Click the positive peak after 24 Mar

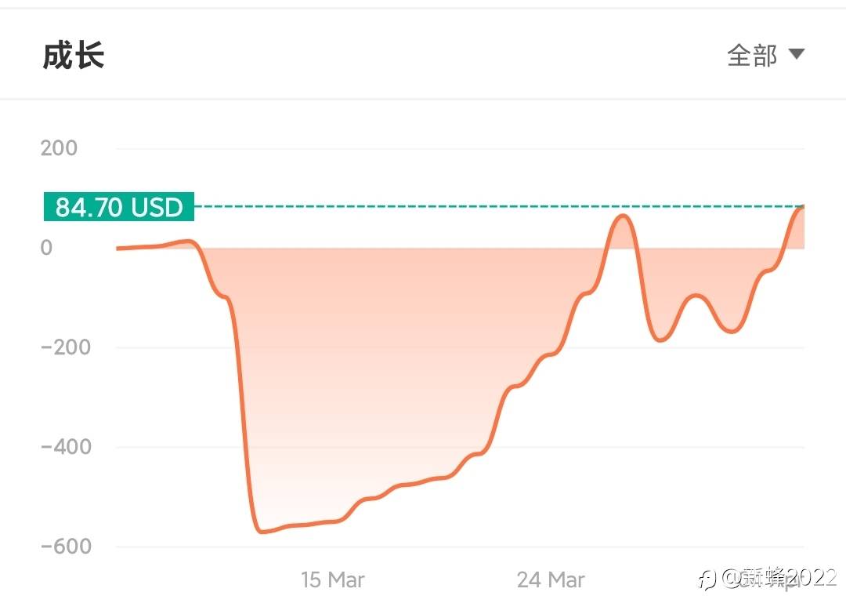pos(624,216)
